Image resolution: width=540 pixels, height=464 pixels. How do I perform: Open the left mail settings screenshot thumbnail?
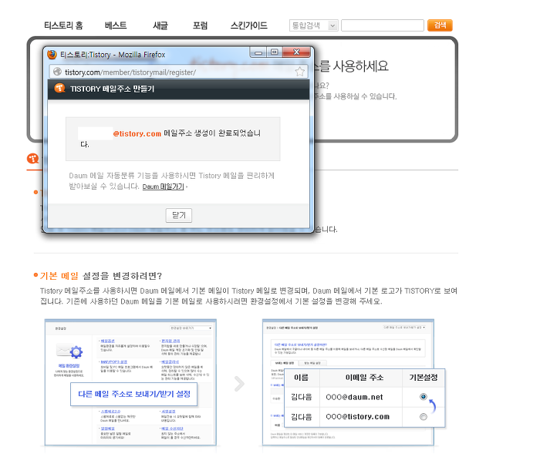coord(130,382)
